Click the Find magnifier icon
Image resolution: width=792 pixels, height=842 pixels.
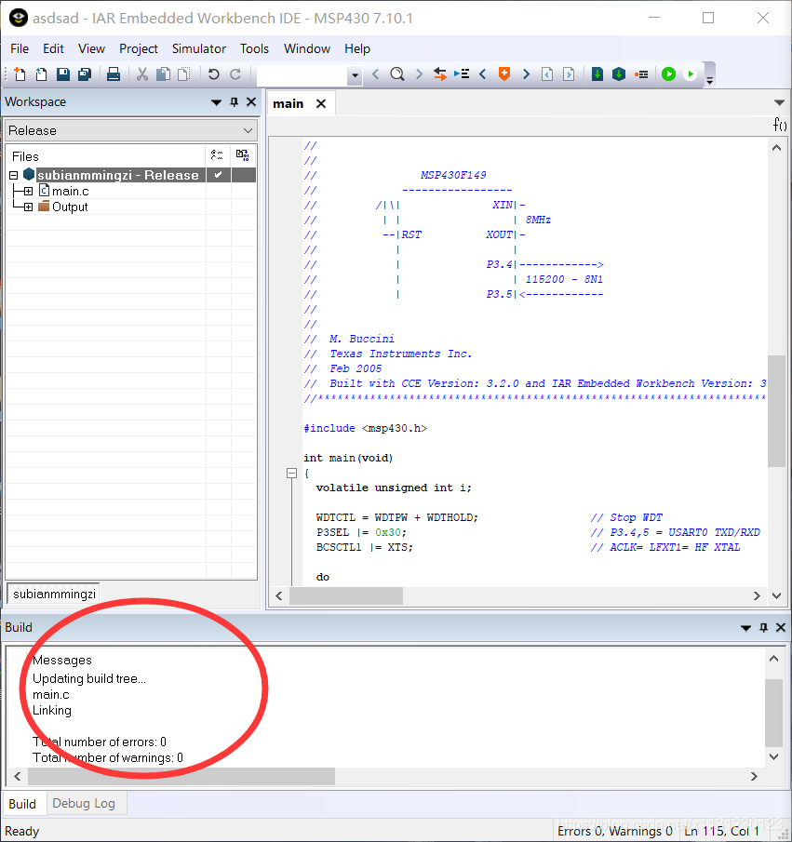tap(397, 74)
